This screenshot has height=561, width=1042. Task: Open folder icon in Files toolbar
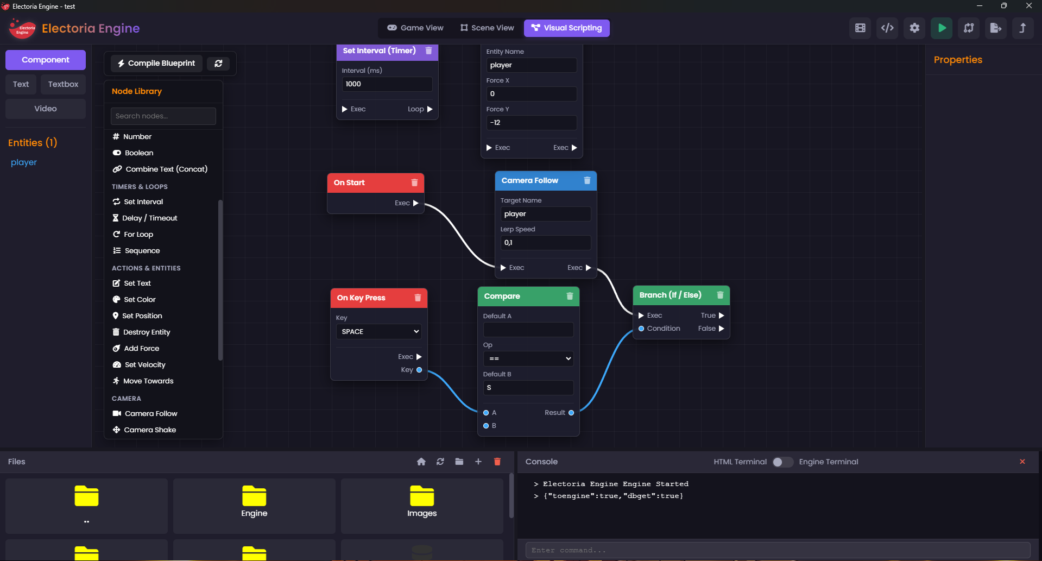(459, 462)
